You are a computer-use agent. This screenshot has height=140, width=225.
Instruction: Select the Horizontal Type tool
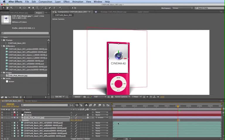point(37,8)
